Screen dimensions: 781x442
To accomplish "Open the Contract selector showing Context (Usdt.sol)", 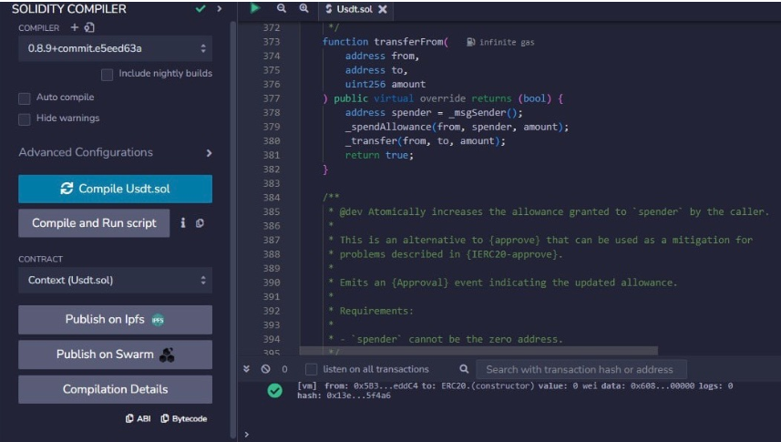I will (x=115, y=280).
